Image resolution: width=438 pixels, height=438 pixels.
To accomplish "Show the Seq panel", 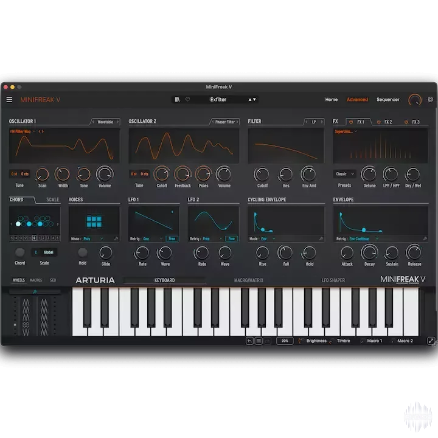I will click(x=53, y=280).
